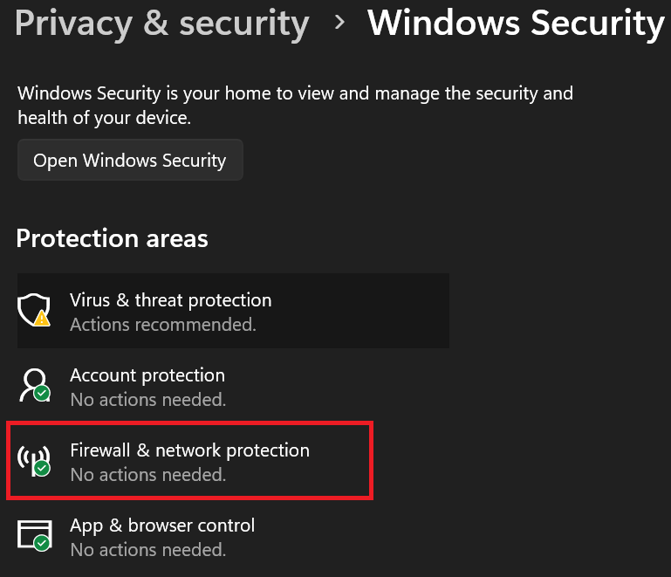The image size is (671, 577).
Task: Select App & browser control label
Action: pyautogui.click(x=162, y=525)
